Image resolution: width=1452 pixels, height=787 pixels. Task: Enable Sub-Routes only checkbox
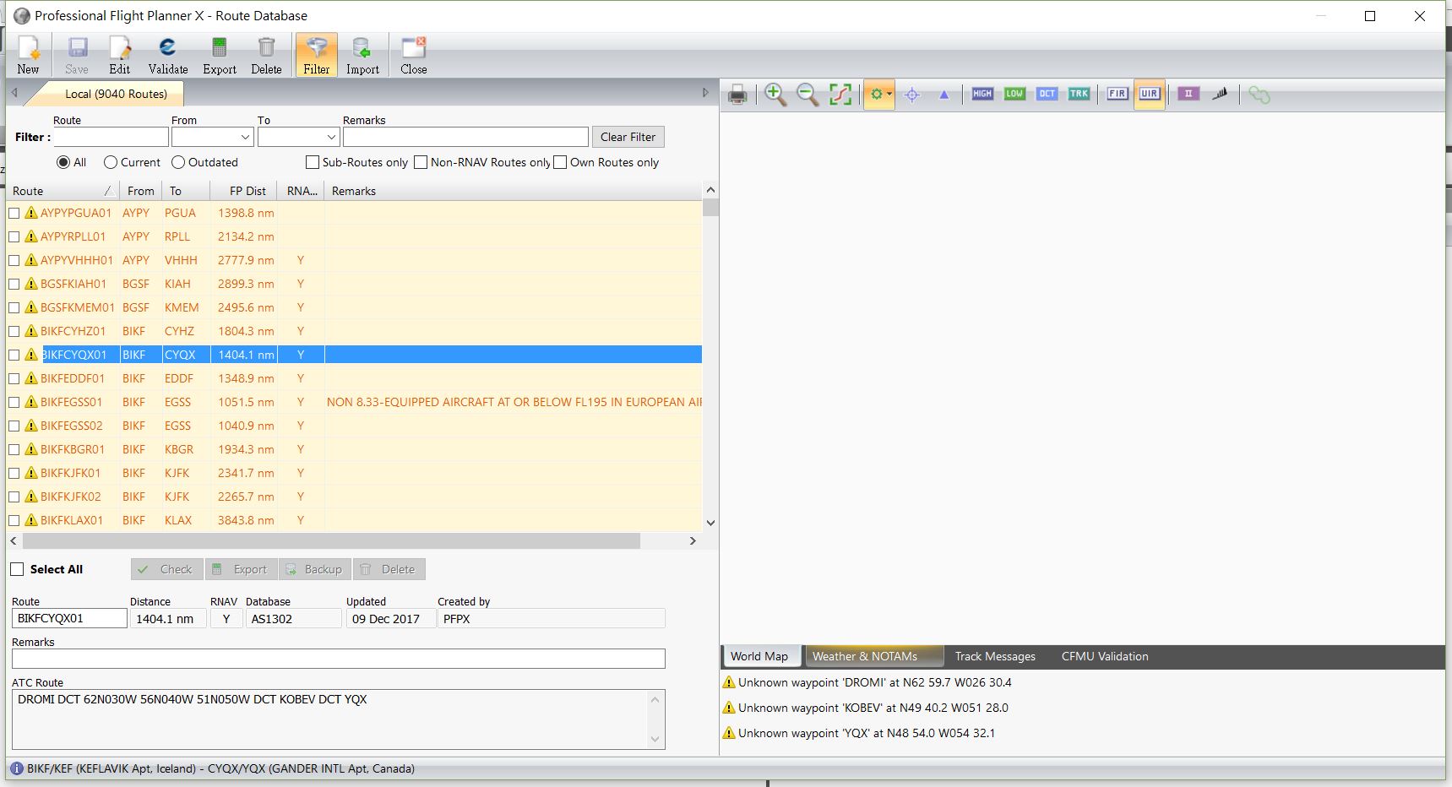point(313,162)
